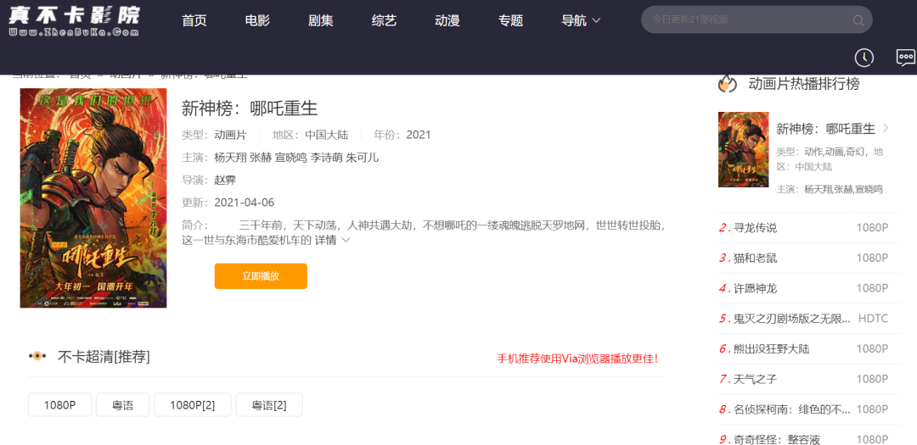This screenshot has height=445, width=917.
Task: Open ranking item 猫和老鼠
Action: click(x=755, y=259)
